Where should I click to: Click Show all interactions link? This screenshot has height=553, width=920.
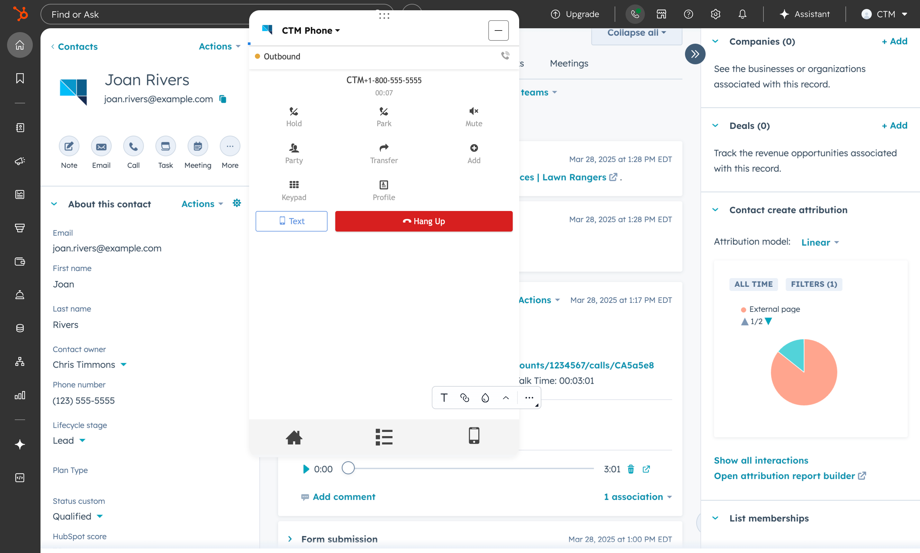pyautogui.click(x=761, y=460)
